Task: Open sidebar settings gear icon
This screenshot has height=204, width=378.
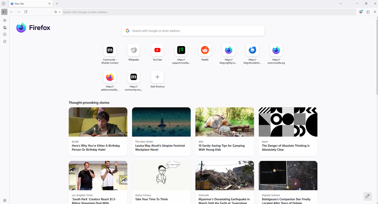Action: [5, 201]
